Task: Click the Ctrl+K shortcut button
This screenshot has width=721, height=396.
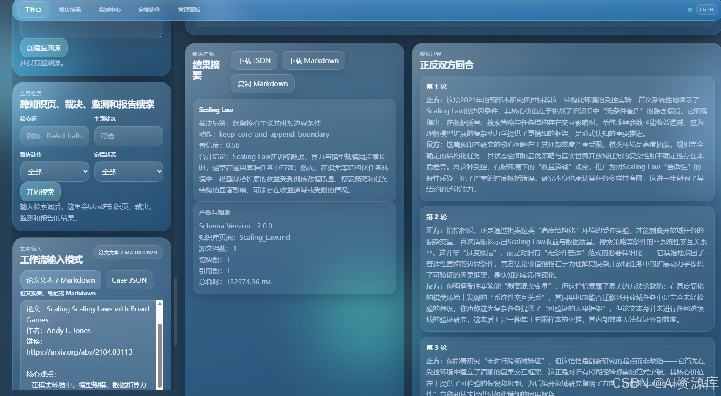Action: click(x=707, y=10)
